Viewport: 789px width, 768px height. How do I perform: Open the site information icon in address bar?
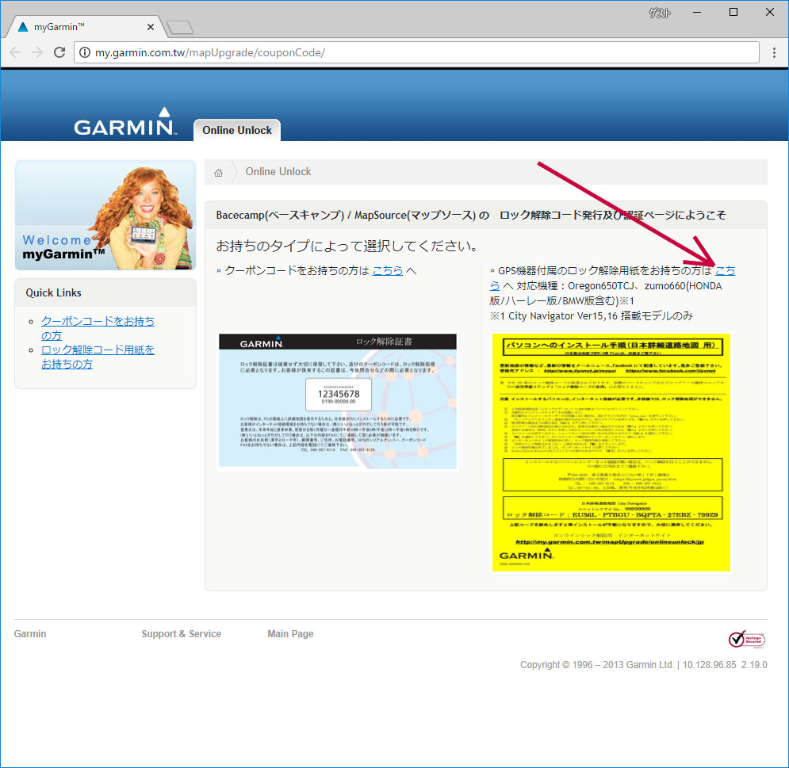click(x=85, y=52)
